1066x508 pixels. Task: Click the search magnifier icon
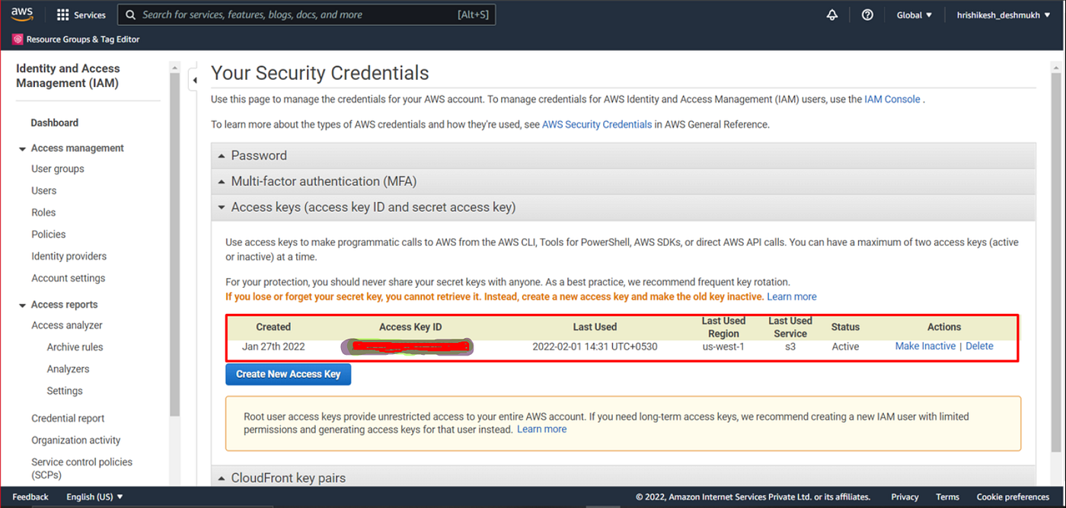[131, 15]
